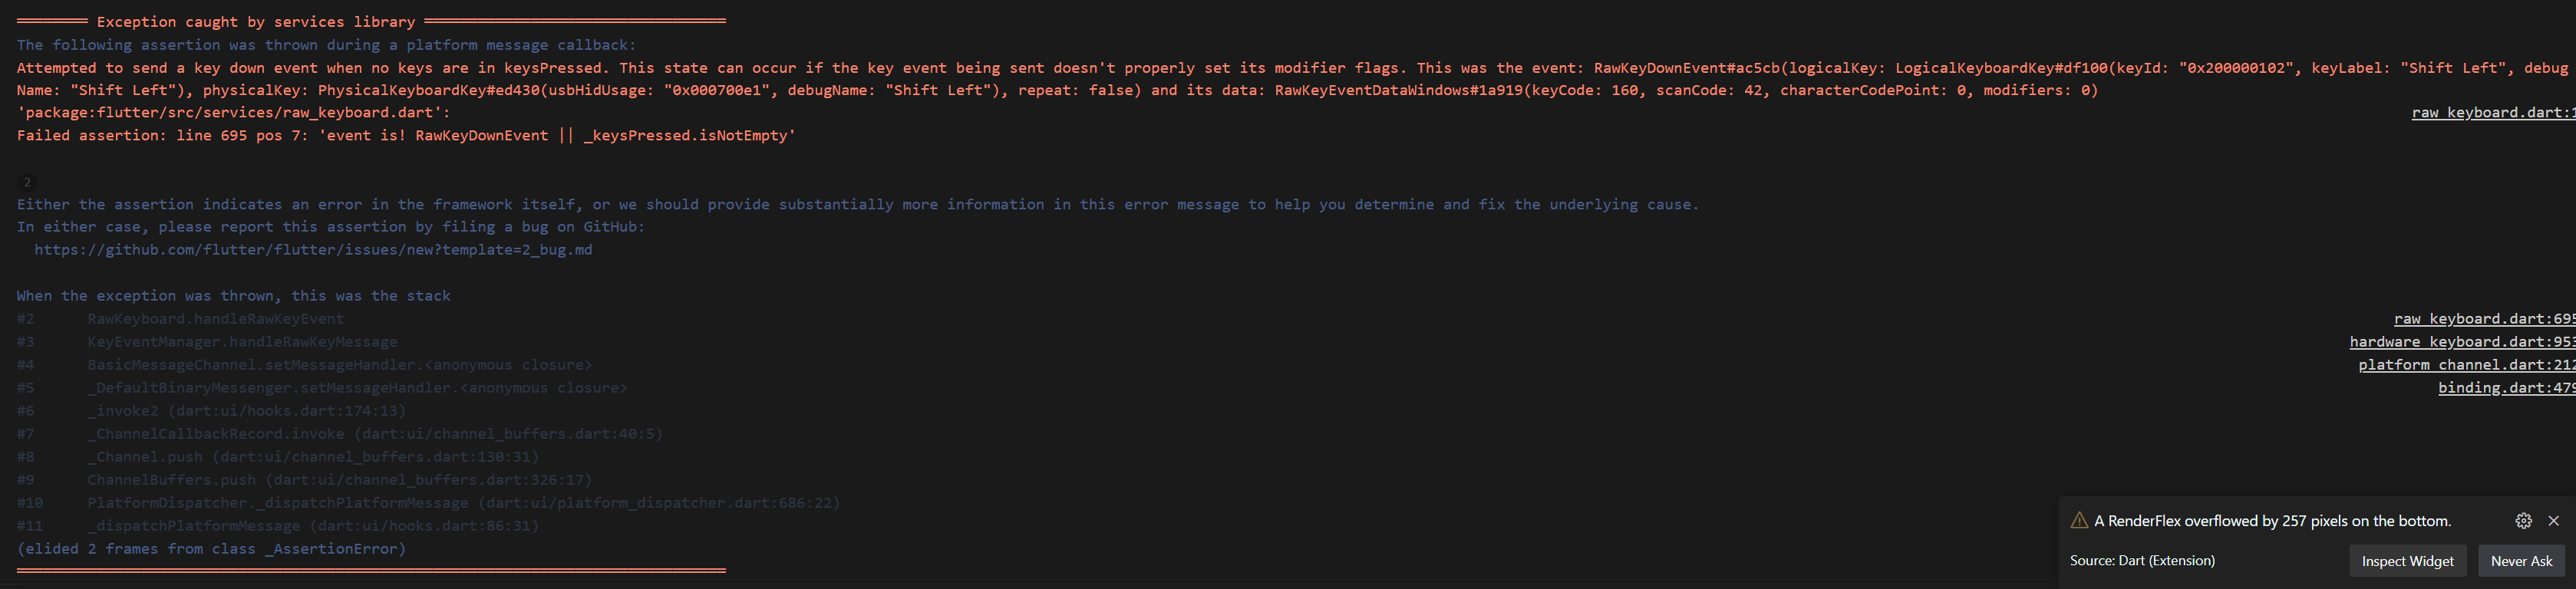2576x589 pixels.
Task: Open the flutter GitHub bug report link
Action: [313, 249]
